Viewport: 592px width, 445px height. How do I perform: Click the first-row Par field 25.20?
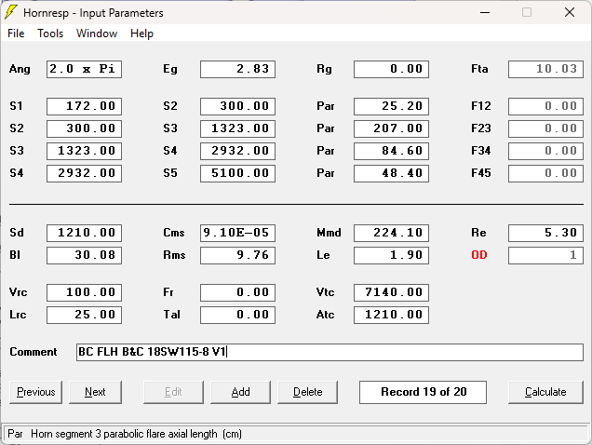pyautogui.click(x=391, y=106)
